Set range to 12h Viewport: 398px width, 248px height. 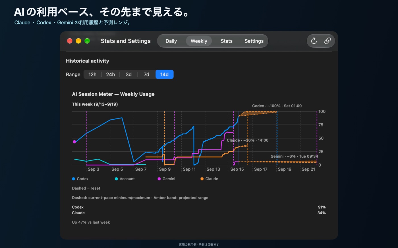92,74
